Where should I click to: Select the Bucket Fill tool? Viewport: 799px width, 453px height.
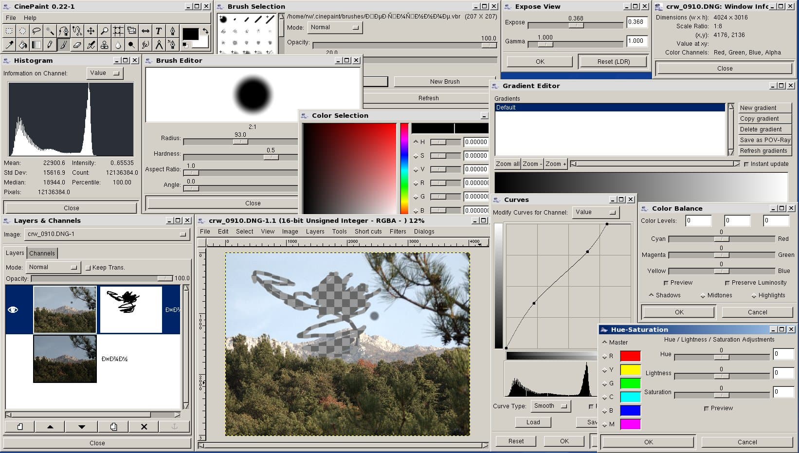click(23, 45)
